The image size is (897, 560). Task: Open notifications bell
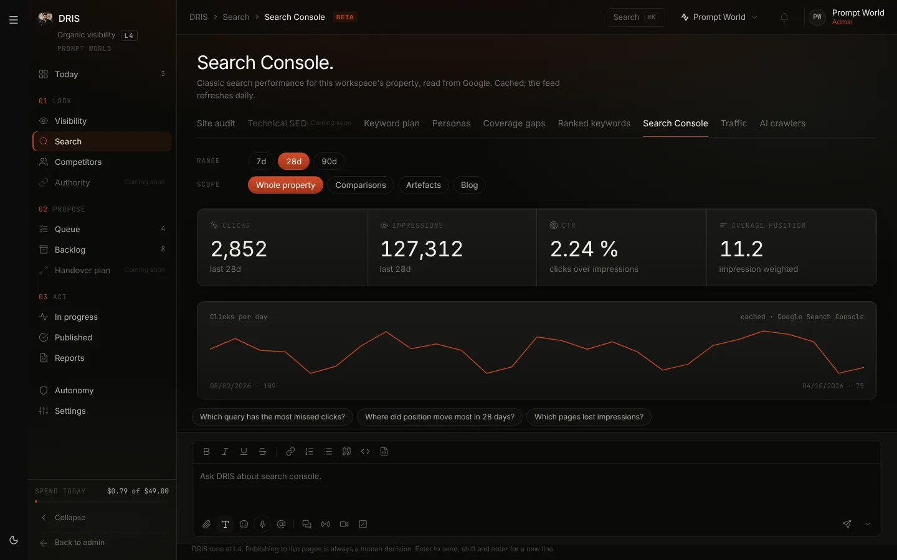784,17
